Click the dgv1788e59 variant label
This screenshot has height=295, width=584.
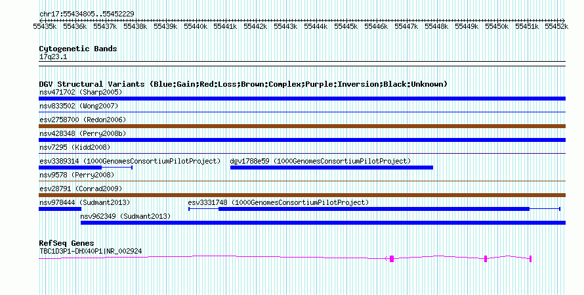pyautogui.click(x=320, y=161)
